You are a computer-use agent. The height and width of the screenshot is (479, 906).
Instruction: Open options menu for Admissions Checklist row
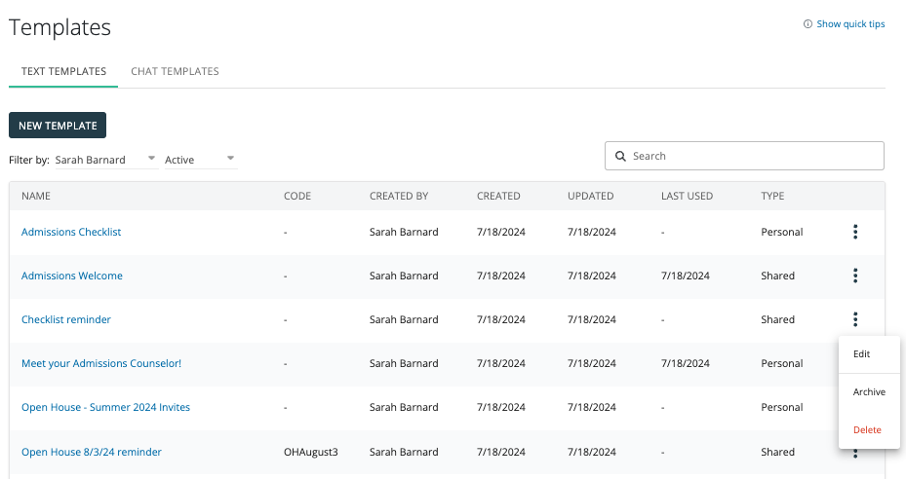pos(855,232)
